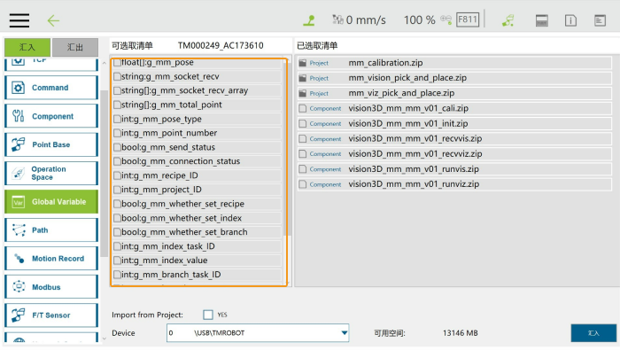Open the F/T Sensor category
Image resolution: width=620 pixels, height=350 pixels.
(x=51, y=315)
